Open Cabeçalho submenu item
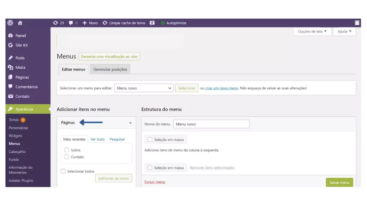The width and height of the screenshot is (367, 206). pyautogui.click(x=17, y=152)
